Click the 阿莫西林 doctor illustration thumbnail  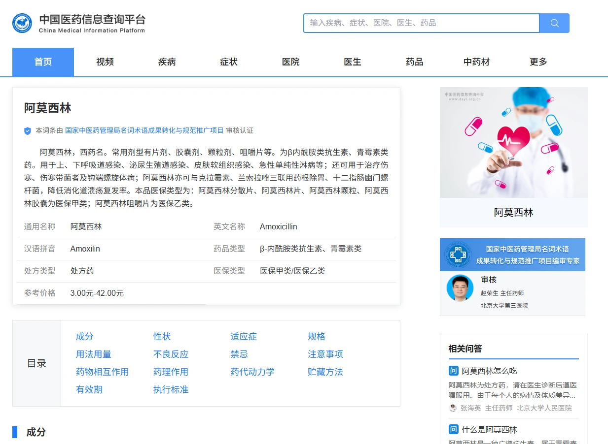(513, 143)
